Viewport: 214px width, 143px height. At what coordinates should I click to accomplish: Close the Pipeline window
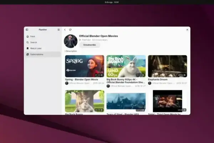[187, 30]
